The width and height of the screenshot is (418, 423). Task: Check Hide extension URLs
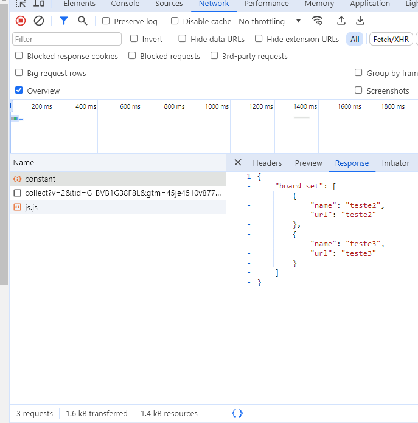(x=259, y=38)
